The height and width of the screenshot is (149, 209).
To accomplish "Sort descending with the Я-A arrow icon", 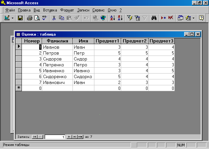I will 120,18.
